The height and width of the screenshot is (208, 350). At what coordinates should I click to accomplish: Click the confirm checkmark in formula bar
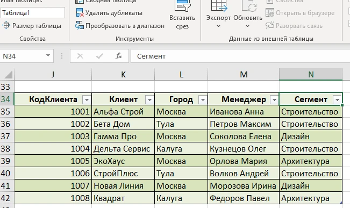99,56
